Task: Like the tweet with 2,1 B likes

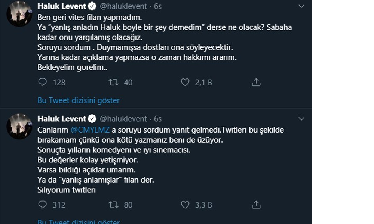Action: tap(185, 82)
